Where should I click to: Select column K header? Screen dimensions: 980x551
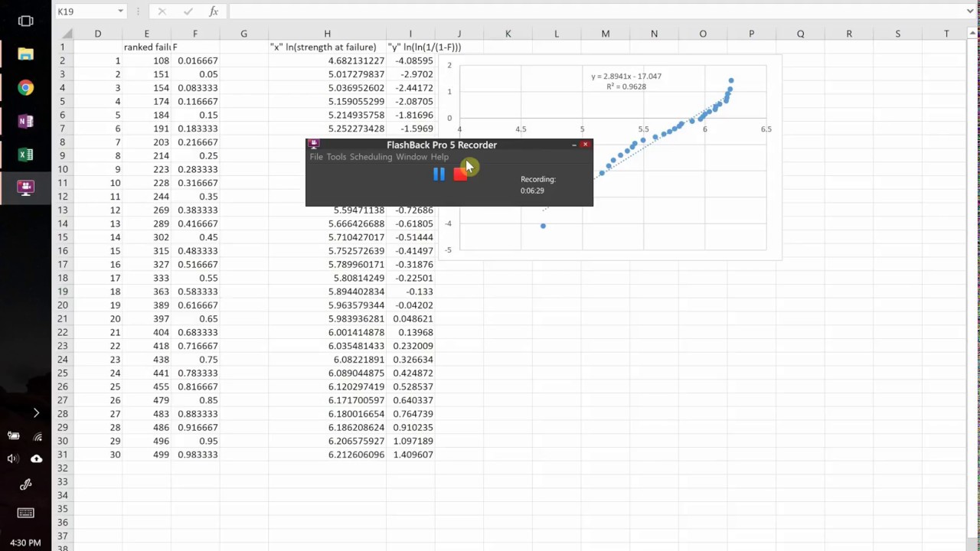(x=508, y=34)
